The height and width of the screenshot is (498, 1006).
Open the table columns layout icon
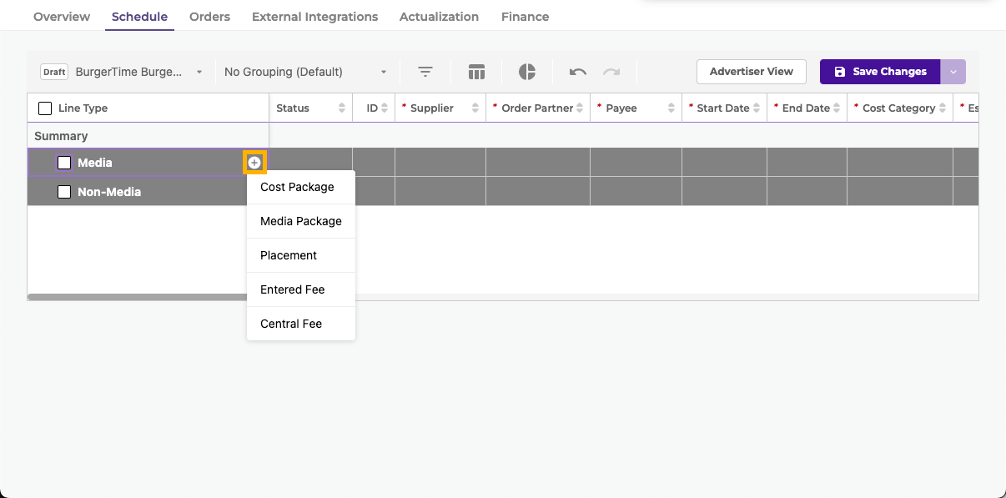(x=476, y=72)
